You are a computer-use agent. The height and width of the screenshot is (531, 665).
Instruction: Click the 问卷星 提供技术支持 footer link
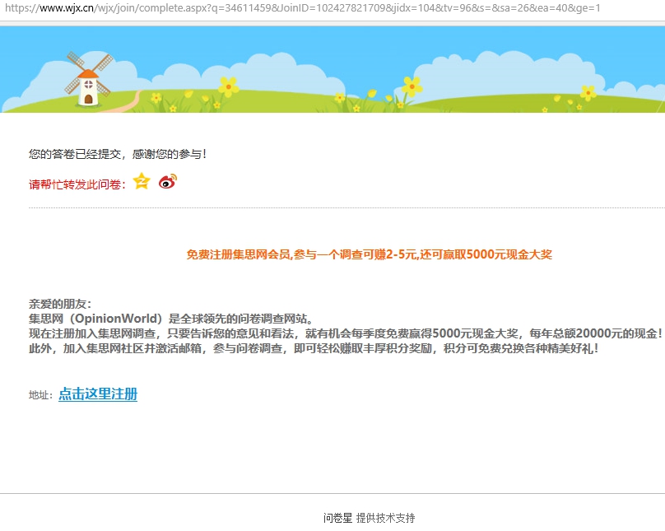369,518
